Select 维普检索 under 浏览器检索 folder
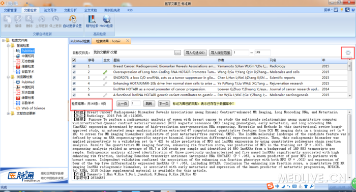This screenshot has width=356, height=192. tap(27, 98)
